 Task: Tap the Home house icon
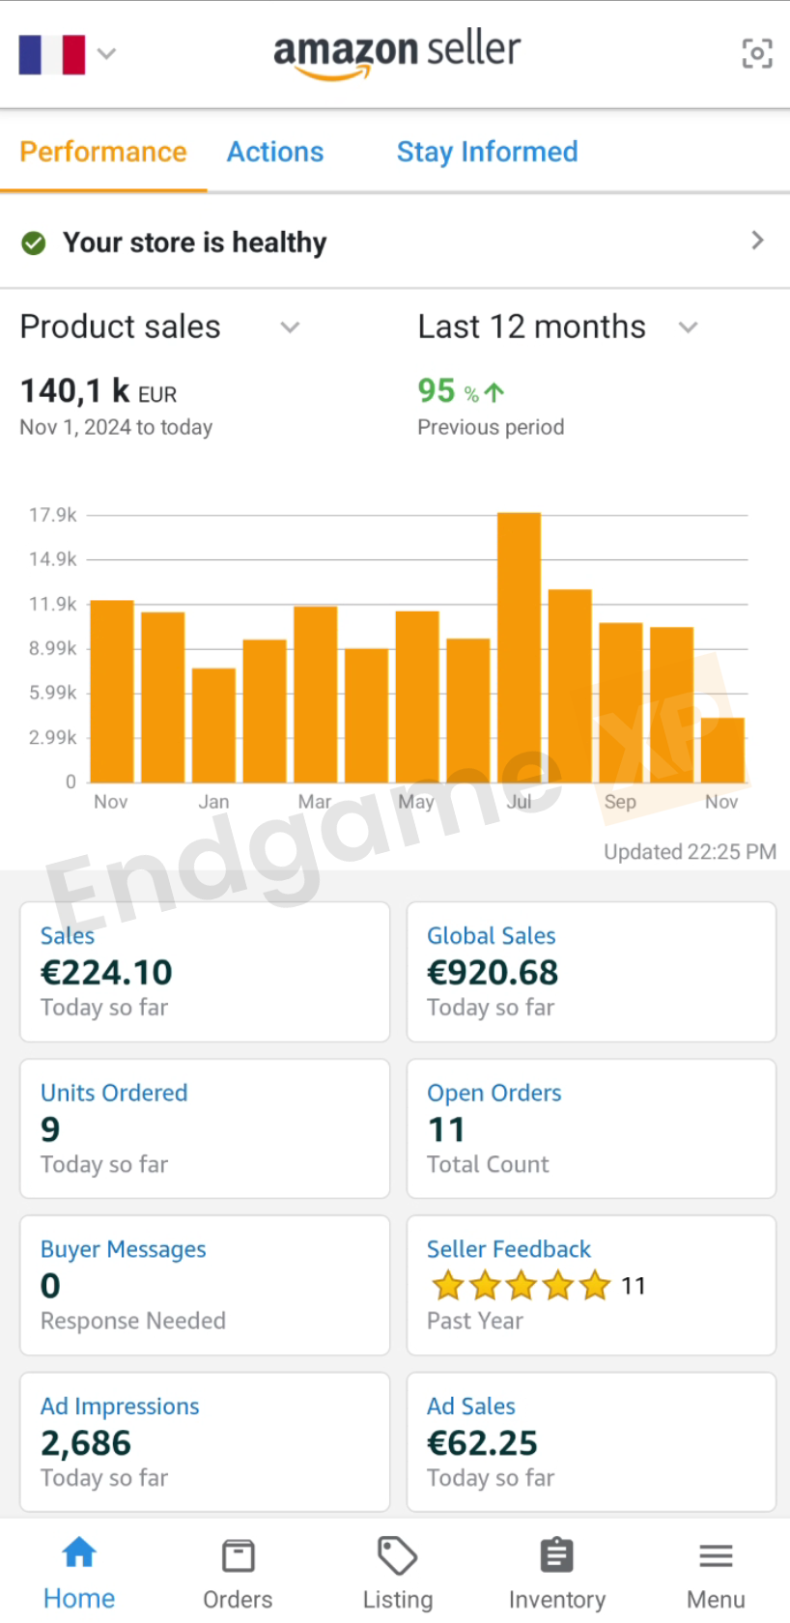click(x=79, y=1553)
